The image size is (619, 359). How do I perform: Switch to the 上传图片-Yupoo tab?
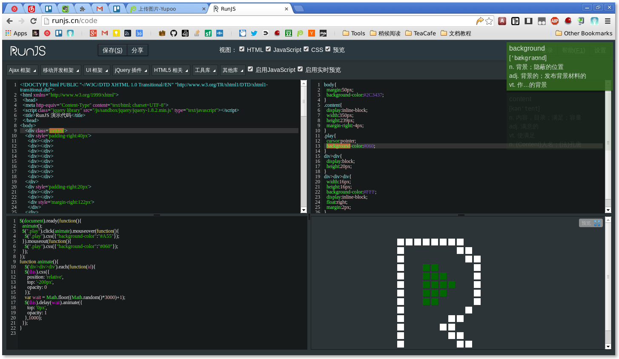168,9
